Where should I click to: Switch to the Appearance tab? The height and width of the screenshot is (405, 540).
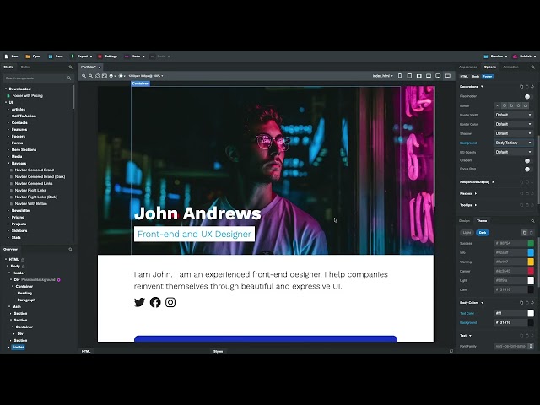[468, 67]
